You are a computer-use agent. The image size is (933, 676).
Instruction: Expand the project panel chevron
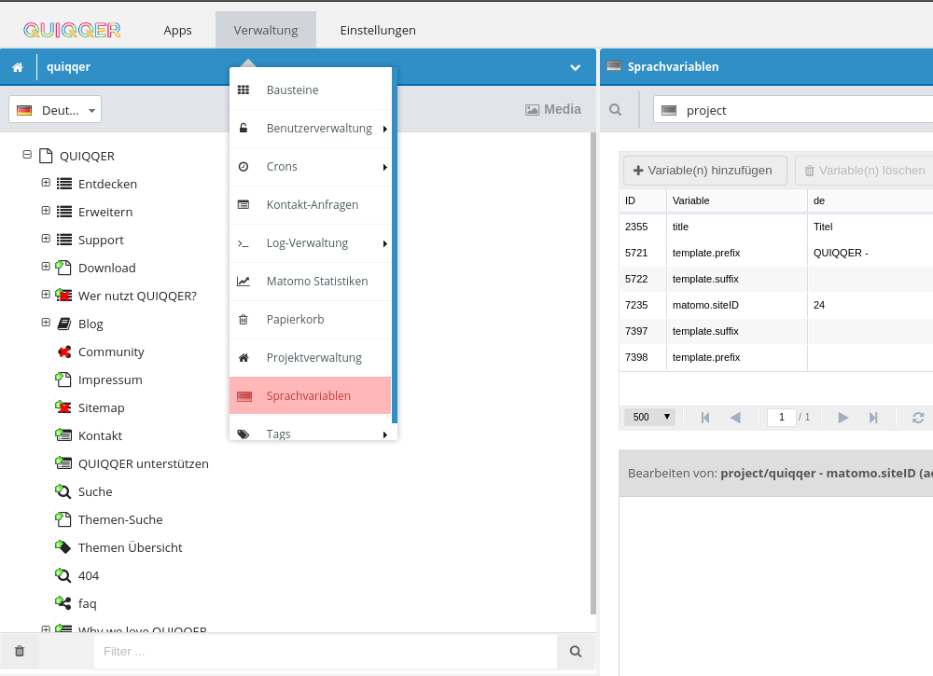[x=576, y=67]
